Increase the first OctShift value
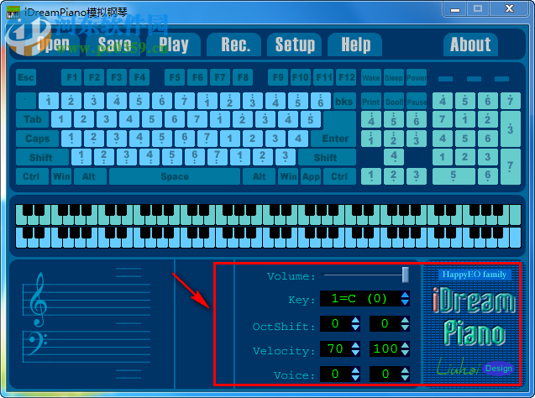Viewport: 535px width, 398px height. coord(355,320)
